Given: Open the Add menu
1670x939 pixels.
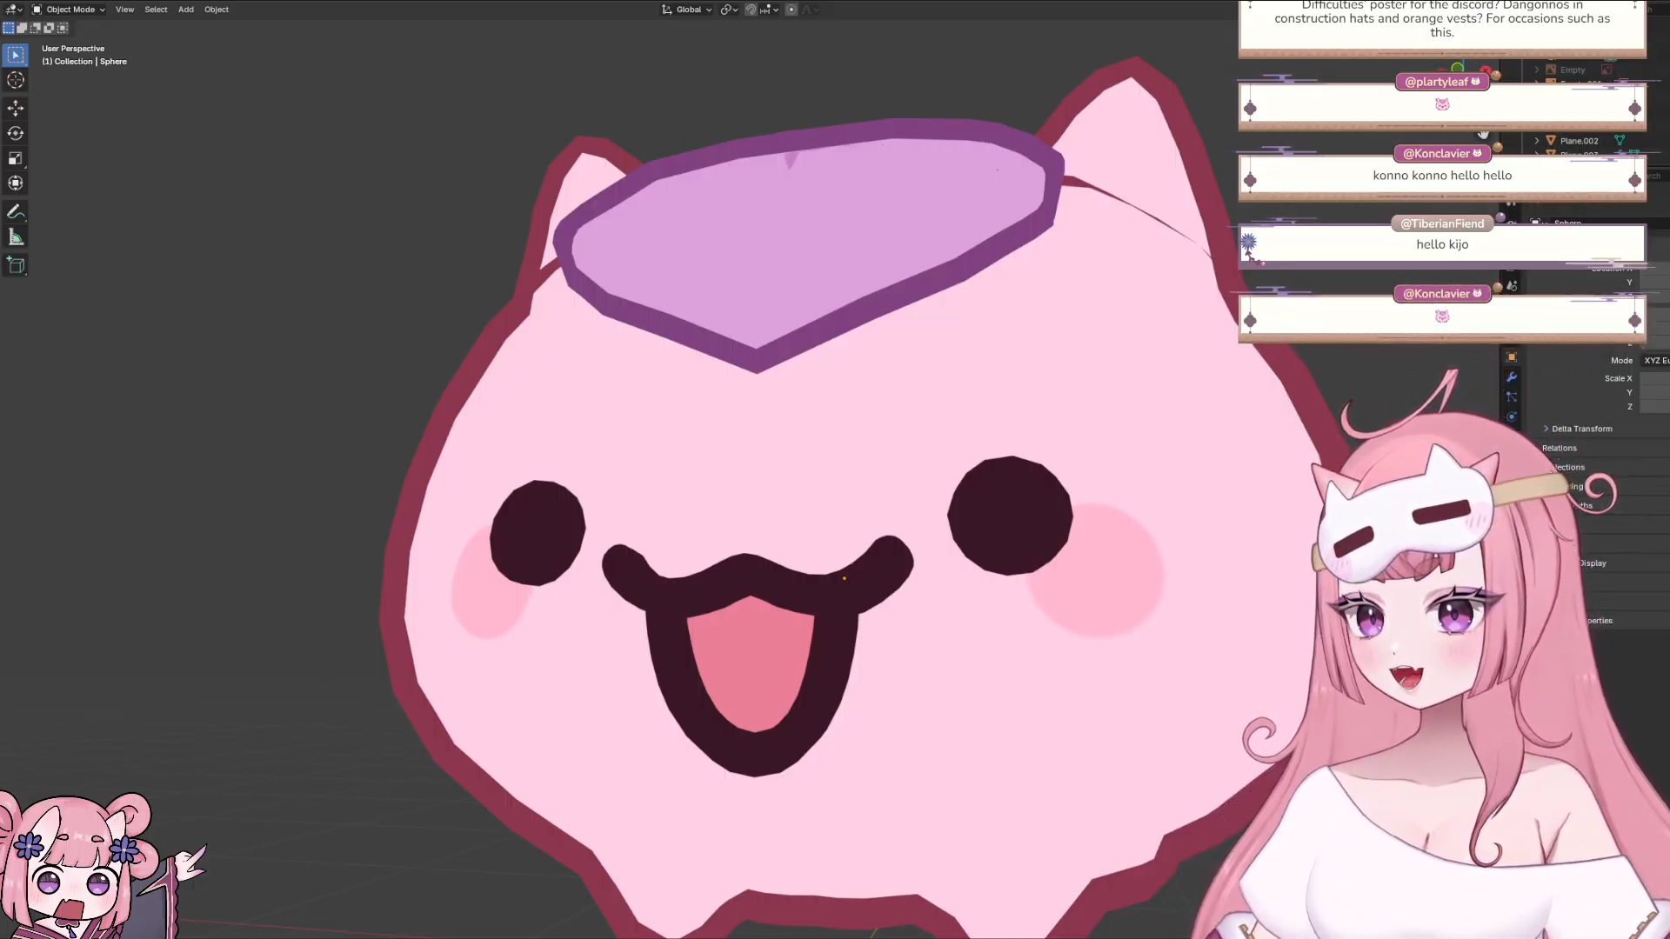Looking at the screenshot, I should (x=186, y=10).
